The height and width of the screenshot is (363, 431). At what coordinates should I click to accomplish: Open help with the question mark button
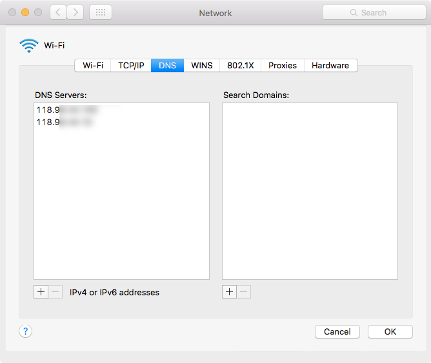pyautogui.click(x=26, y=331)
